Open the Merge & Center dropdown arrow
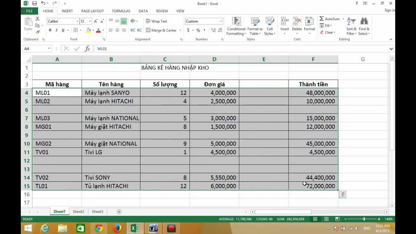Screen dimensions: 416x234 pos(180,30)
